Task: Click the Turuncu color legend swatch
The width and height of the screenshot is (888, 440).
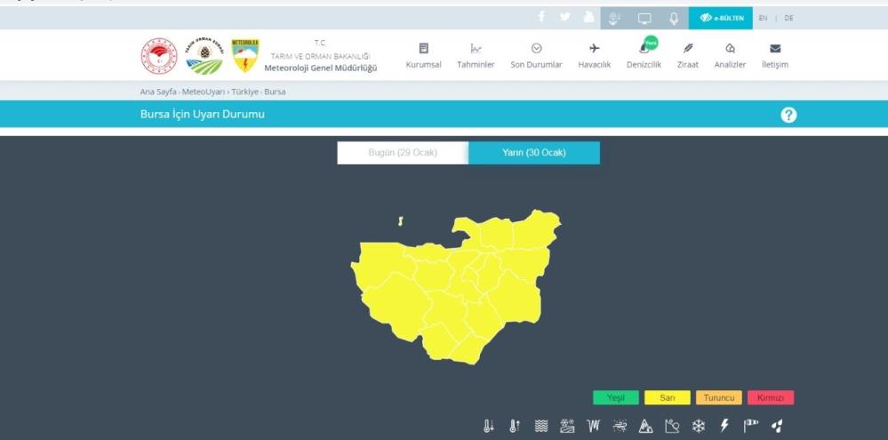Action: [x=718, y=398]
